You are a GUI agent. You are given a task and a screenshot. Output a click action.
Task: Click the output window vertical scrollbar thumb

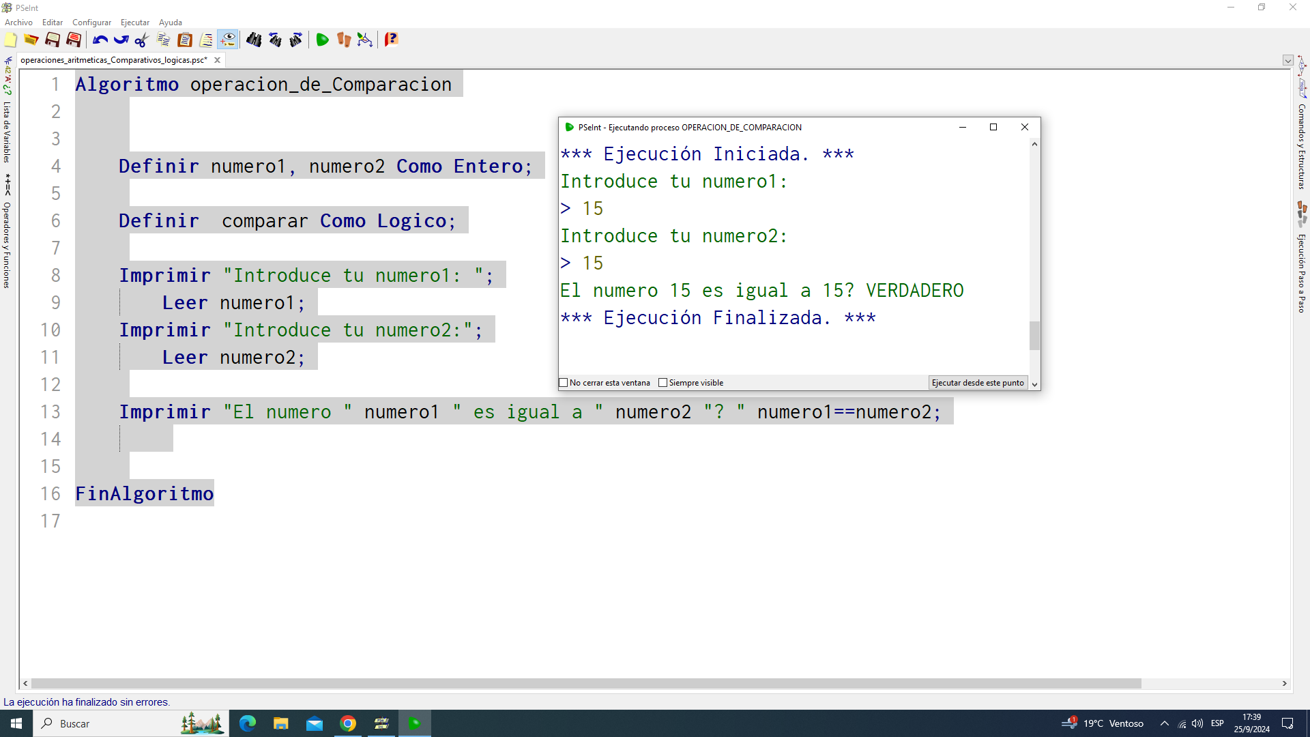(1034, 335)
